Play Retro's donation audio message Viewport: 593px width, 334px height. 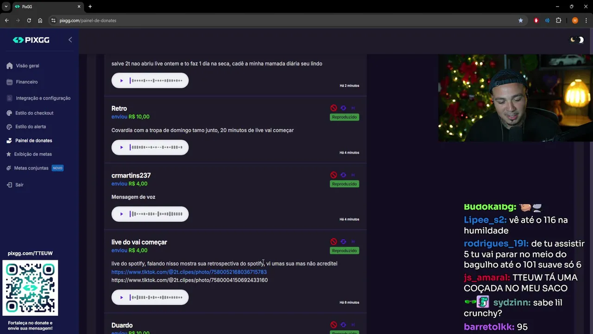(x=121, y=148)
